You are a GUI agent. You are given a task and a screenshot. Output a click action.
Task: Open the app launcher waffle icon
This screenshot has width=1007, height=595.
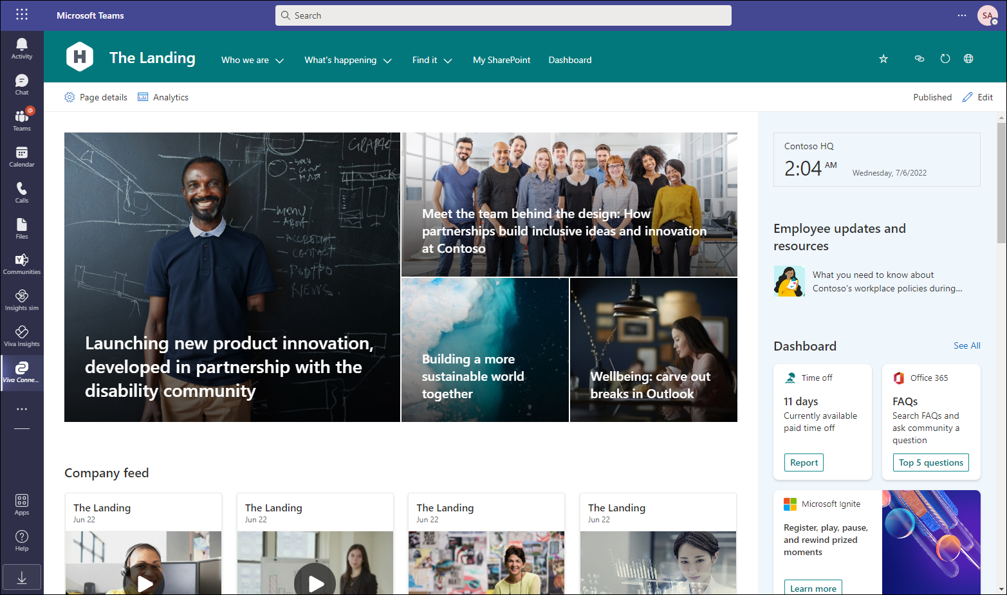pyautogui.click(x=22, y=15)
